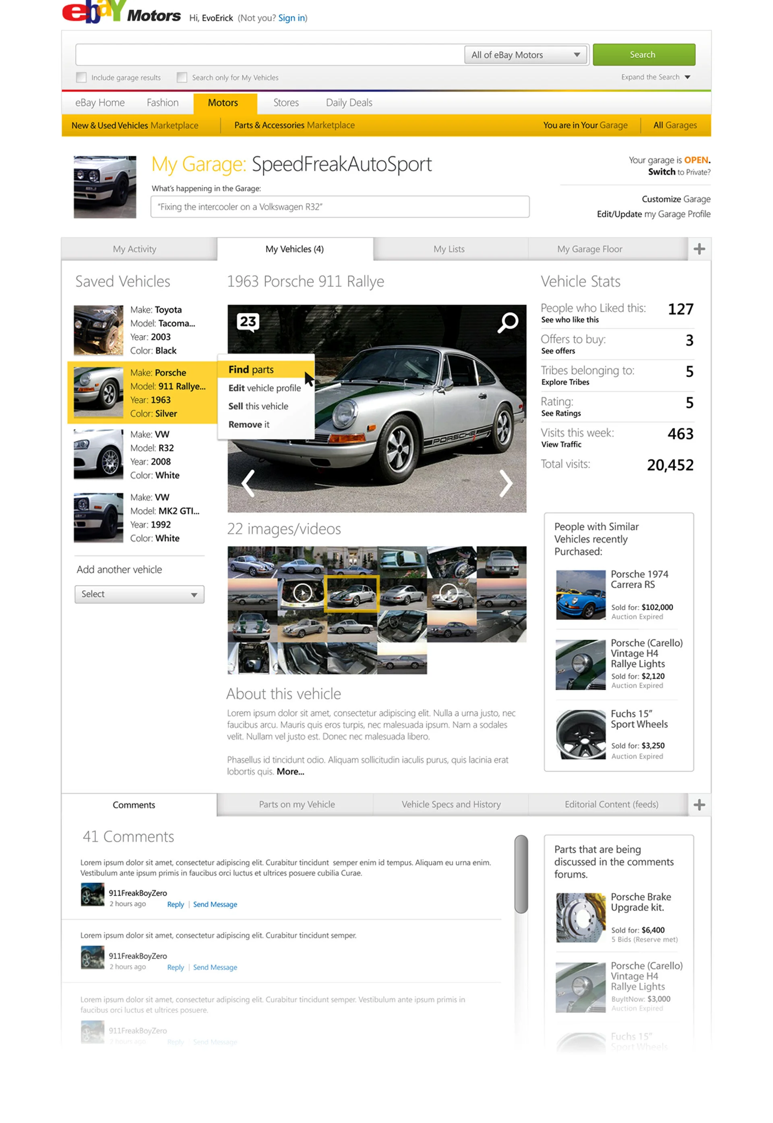Image resolution: width=773 pixels, height=1123 pixels.
Task: Open the highlighted gallery thumbnail
Action: (x=351, y=594)
